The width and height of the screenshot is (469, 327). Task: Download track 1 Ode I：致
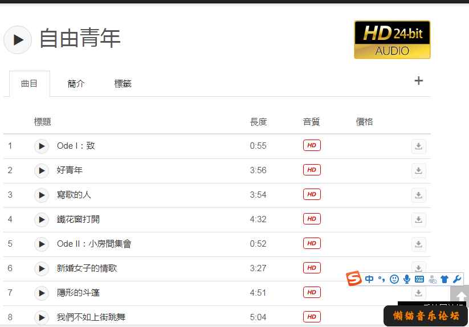(418, 146)
